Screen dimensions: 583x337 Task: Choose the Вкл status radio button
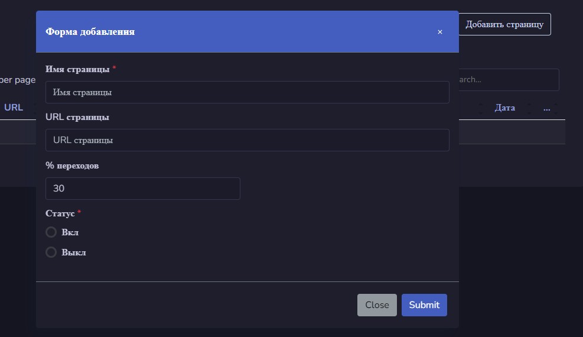coord(51,232)
